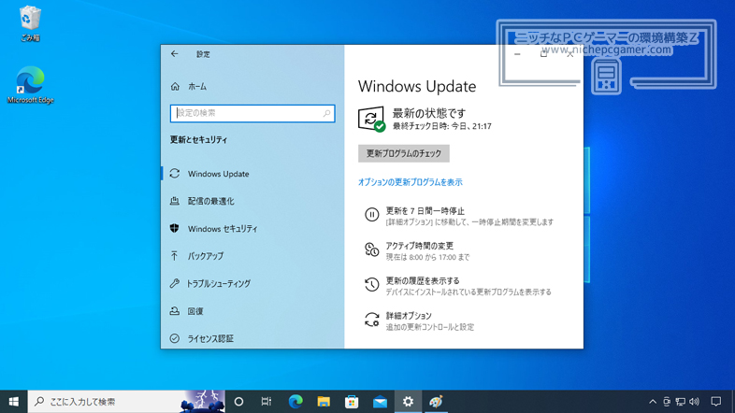
Task: Click the Cortana circle on taskbar
Action: tap(238, 402)
